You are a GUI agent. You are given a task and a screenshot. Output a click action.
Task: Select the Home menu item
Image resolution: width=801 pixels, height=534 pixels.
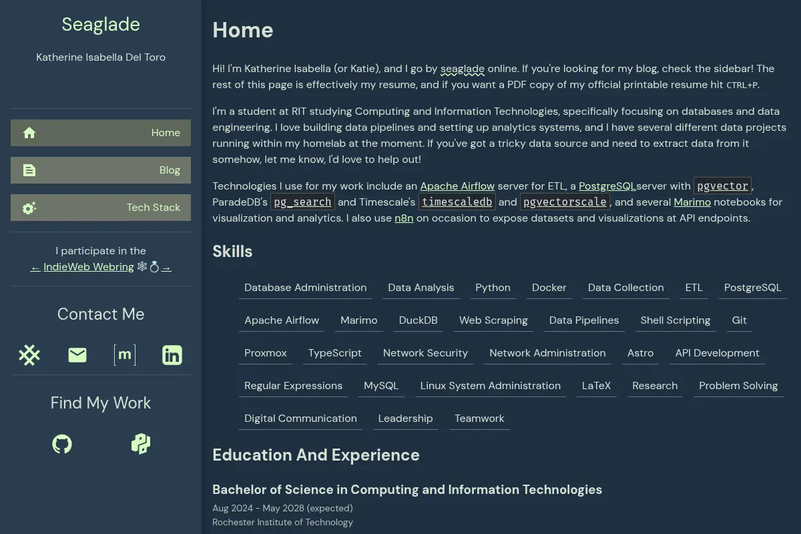[x=101, y=133]
